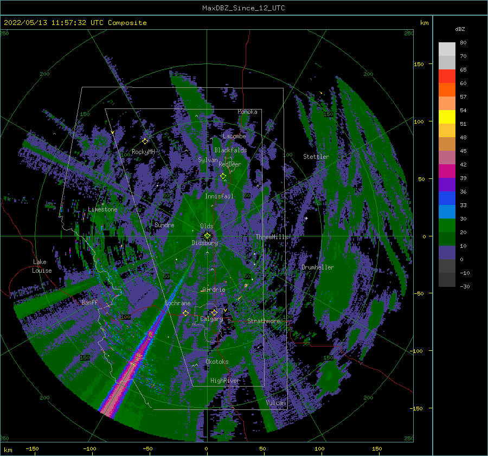The image size is (488, 456).
Task: Click the Lacombe town label
Action: point(234,136)
